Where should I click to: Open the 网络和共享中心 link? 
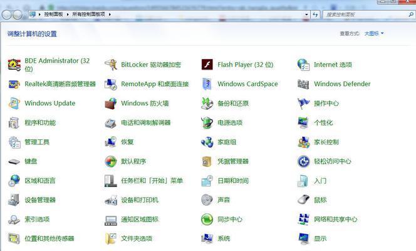(335, 220)
